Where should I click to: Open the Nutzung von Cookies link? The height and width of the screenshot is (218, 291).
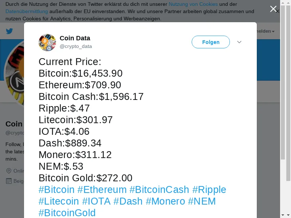(x=193, y=4)
